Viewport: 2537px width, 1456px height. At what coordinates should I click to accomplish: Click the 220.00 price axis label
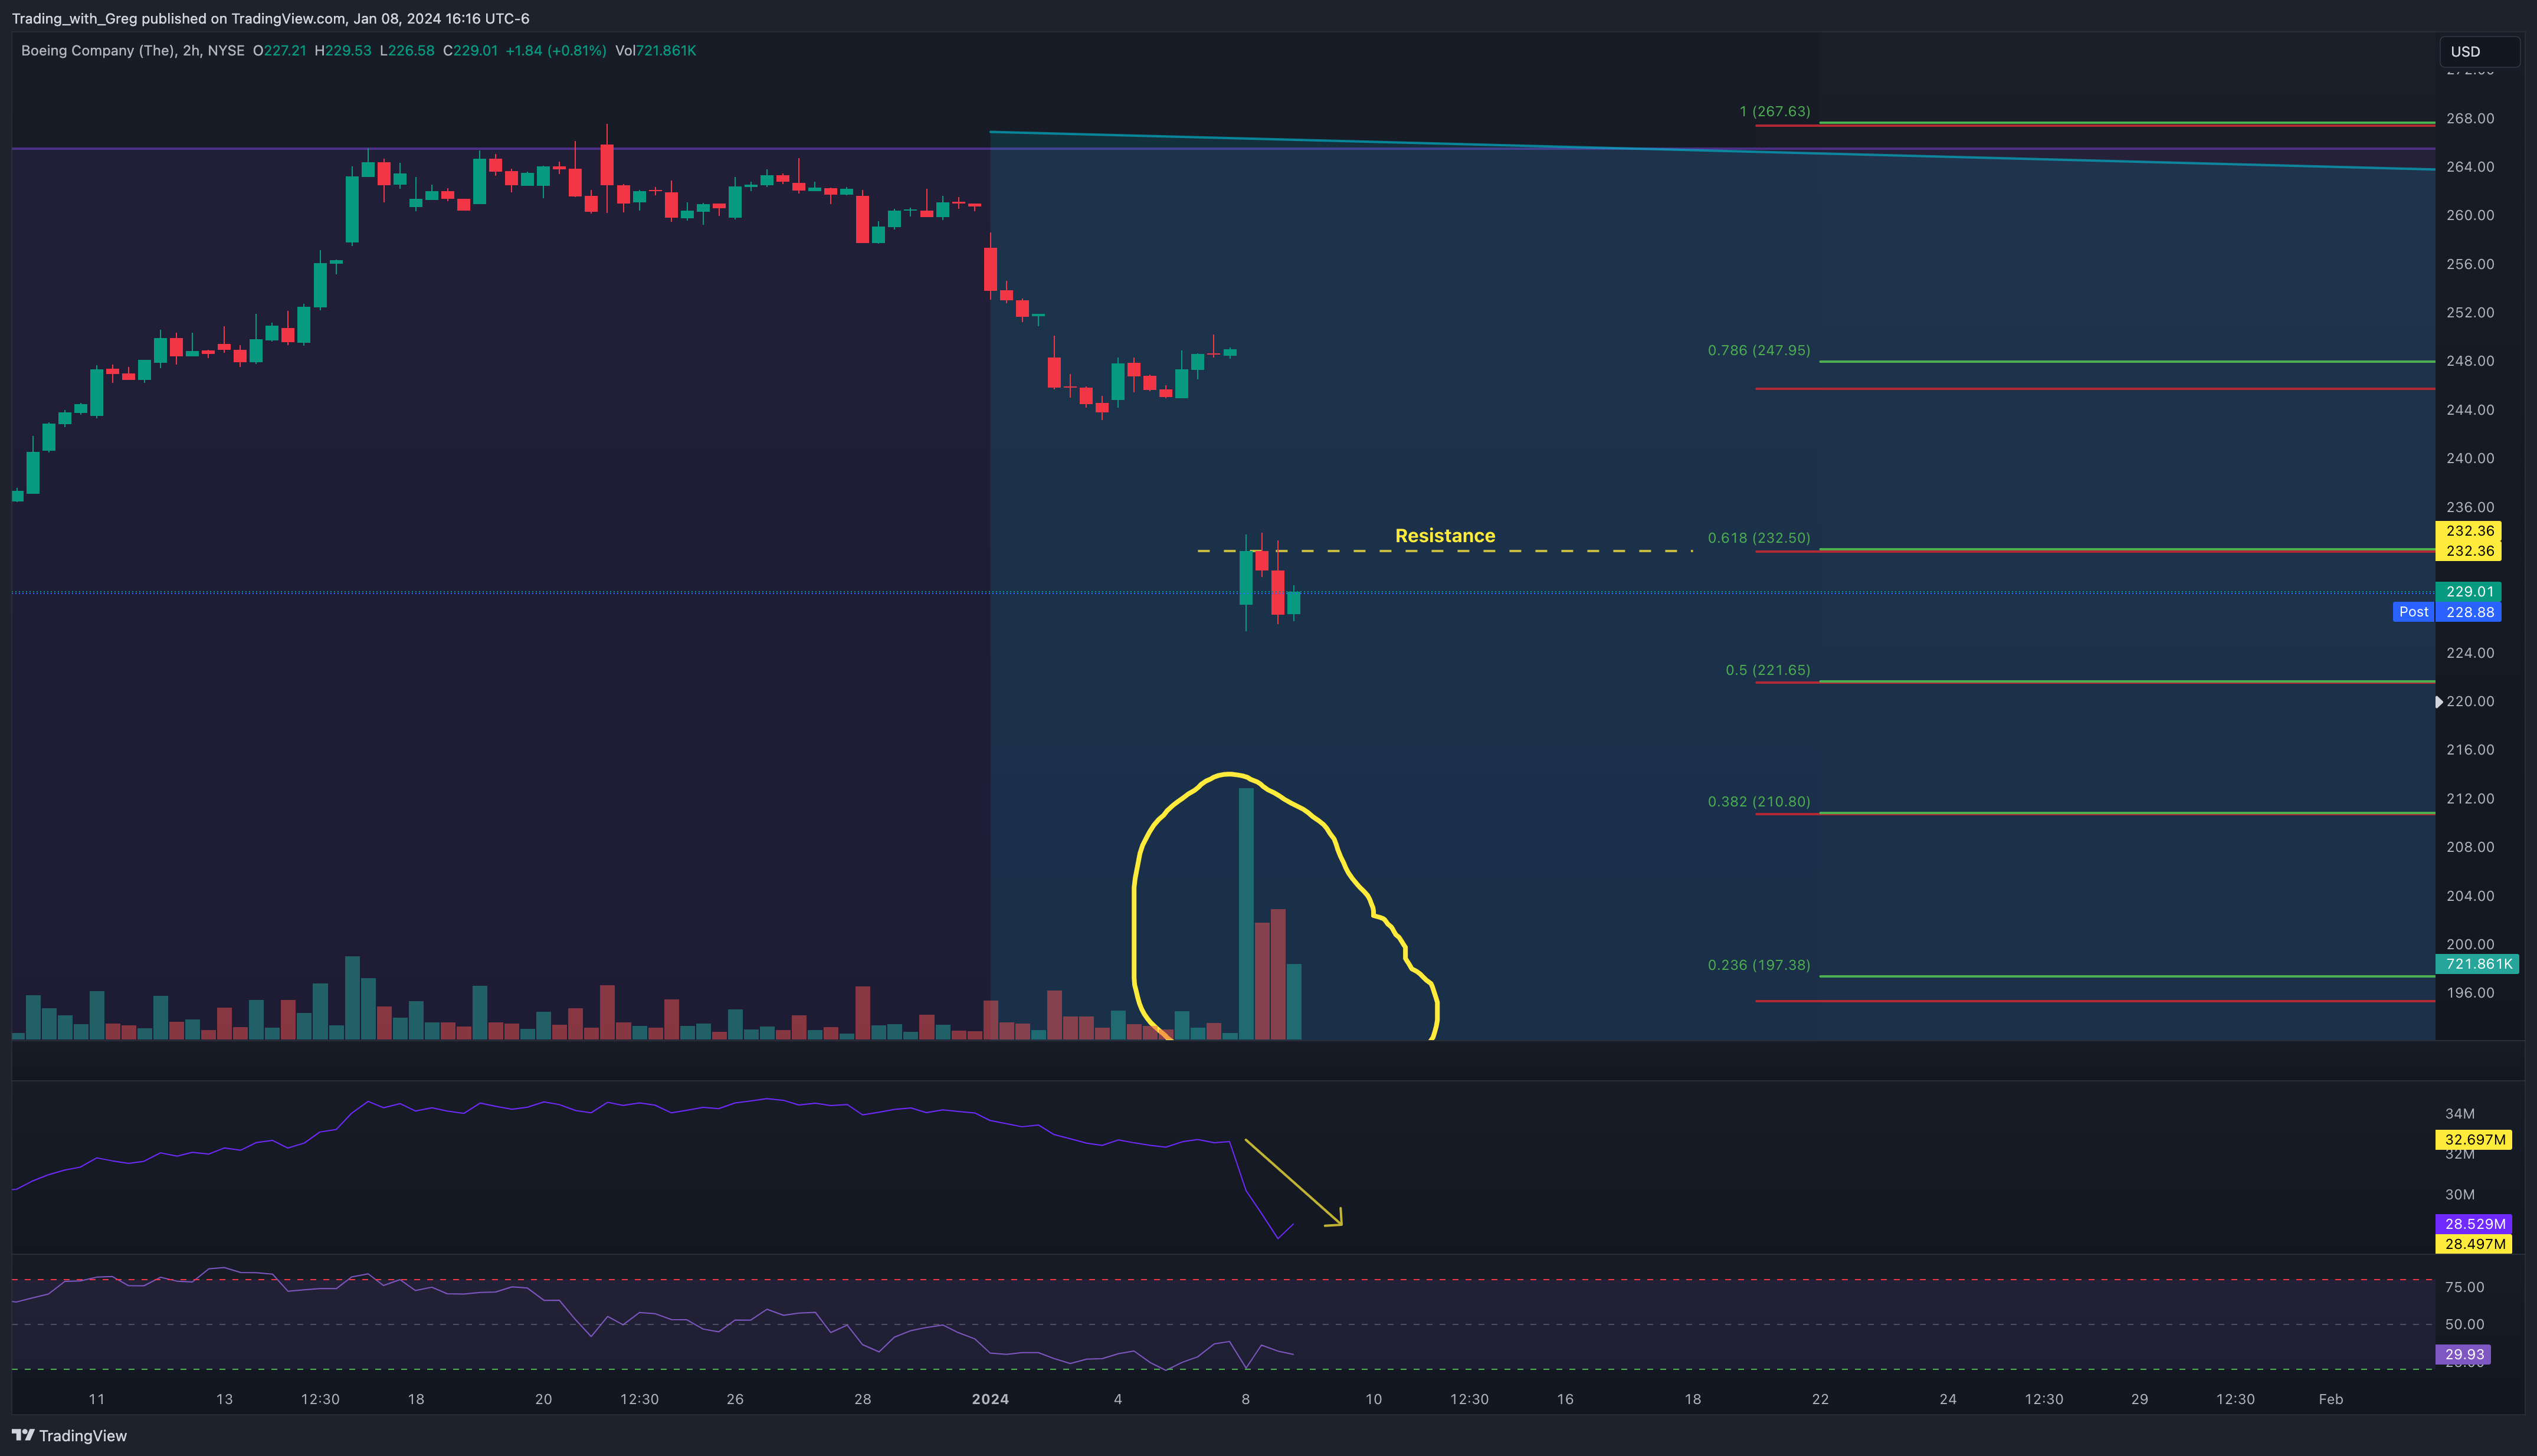click(2469, 701)
